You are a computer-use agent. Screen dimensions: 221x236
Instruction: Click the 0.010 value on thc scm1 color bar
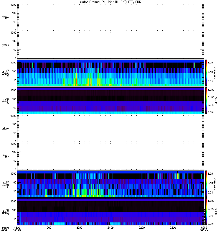[211, 216]
